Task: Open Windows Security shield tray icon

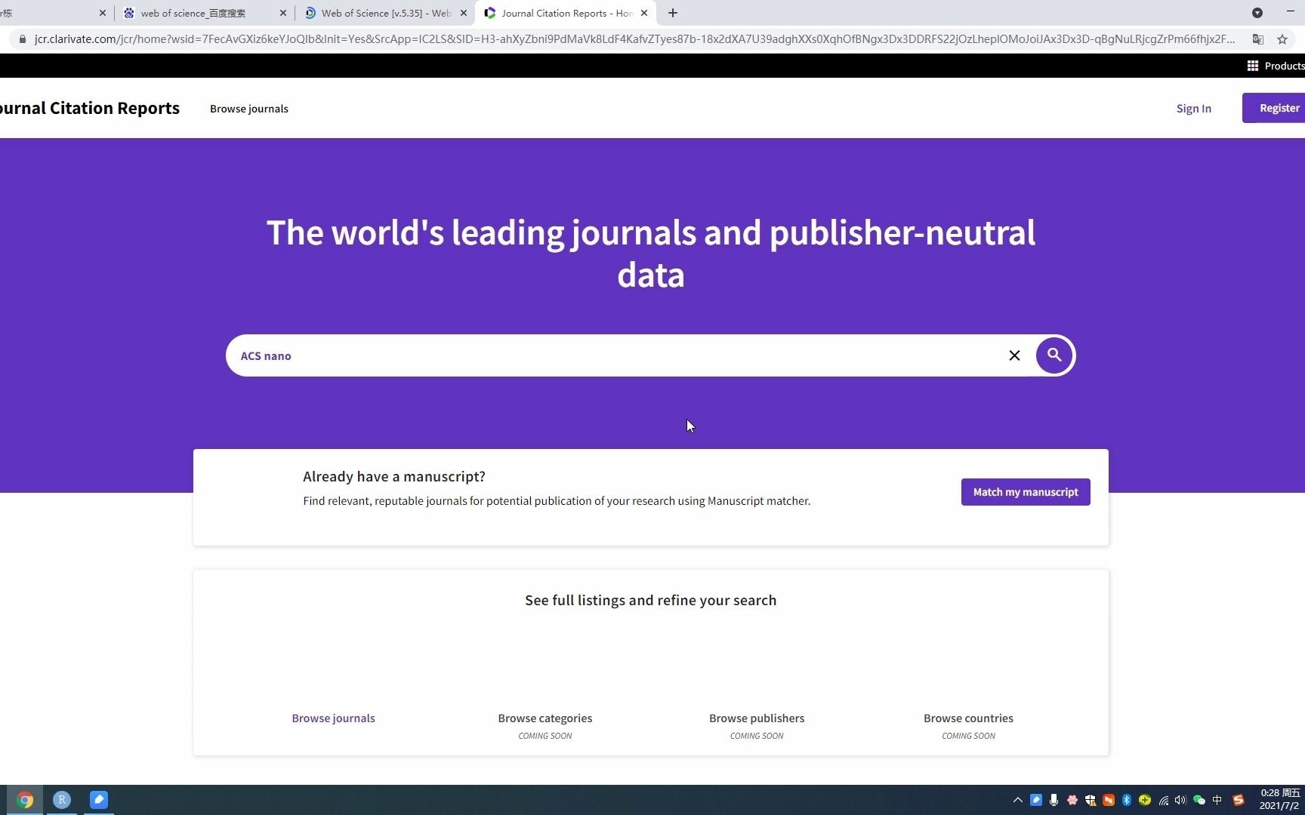Action: [1091, 800]
